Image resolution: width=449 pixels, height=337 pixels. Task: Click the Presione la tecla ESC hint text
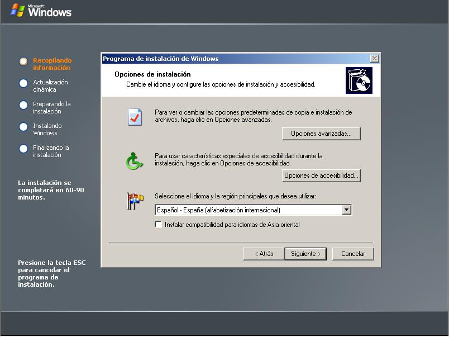click(x=52, y=274)
